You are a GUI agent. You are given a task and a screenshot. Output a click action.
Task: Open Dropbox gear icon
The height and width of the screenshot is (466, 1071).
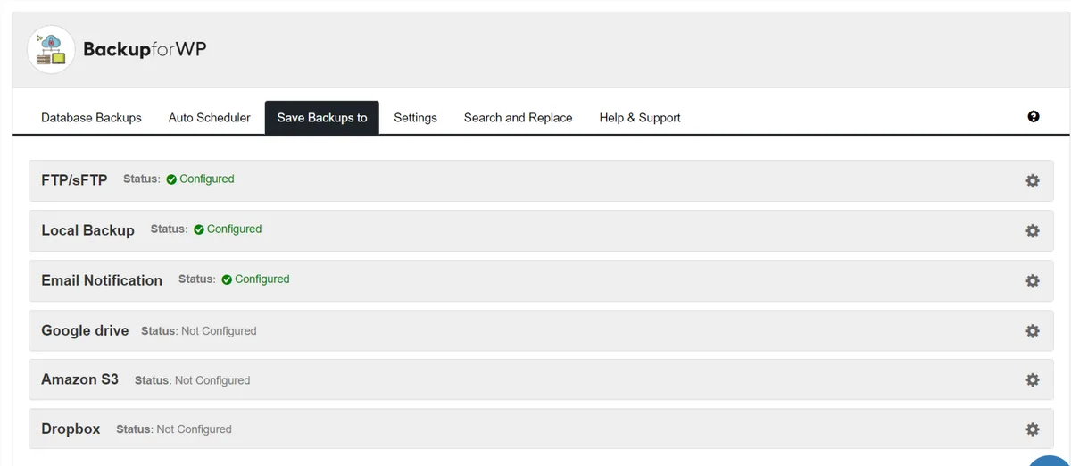[x=1033, y=429]
